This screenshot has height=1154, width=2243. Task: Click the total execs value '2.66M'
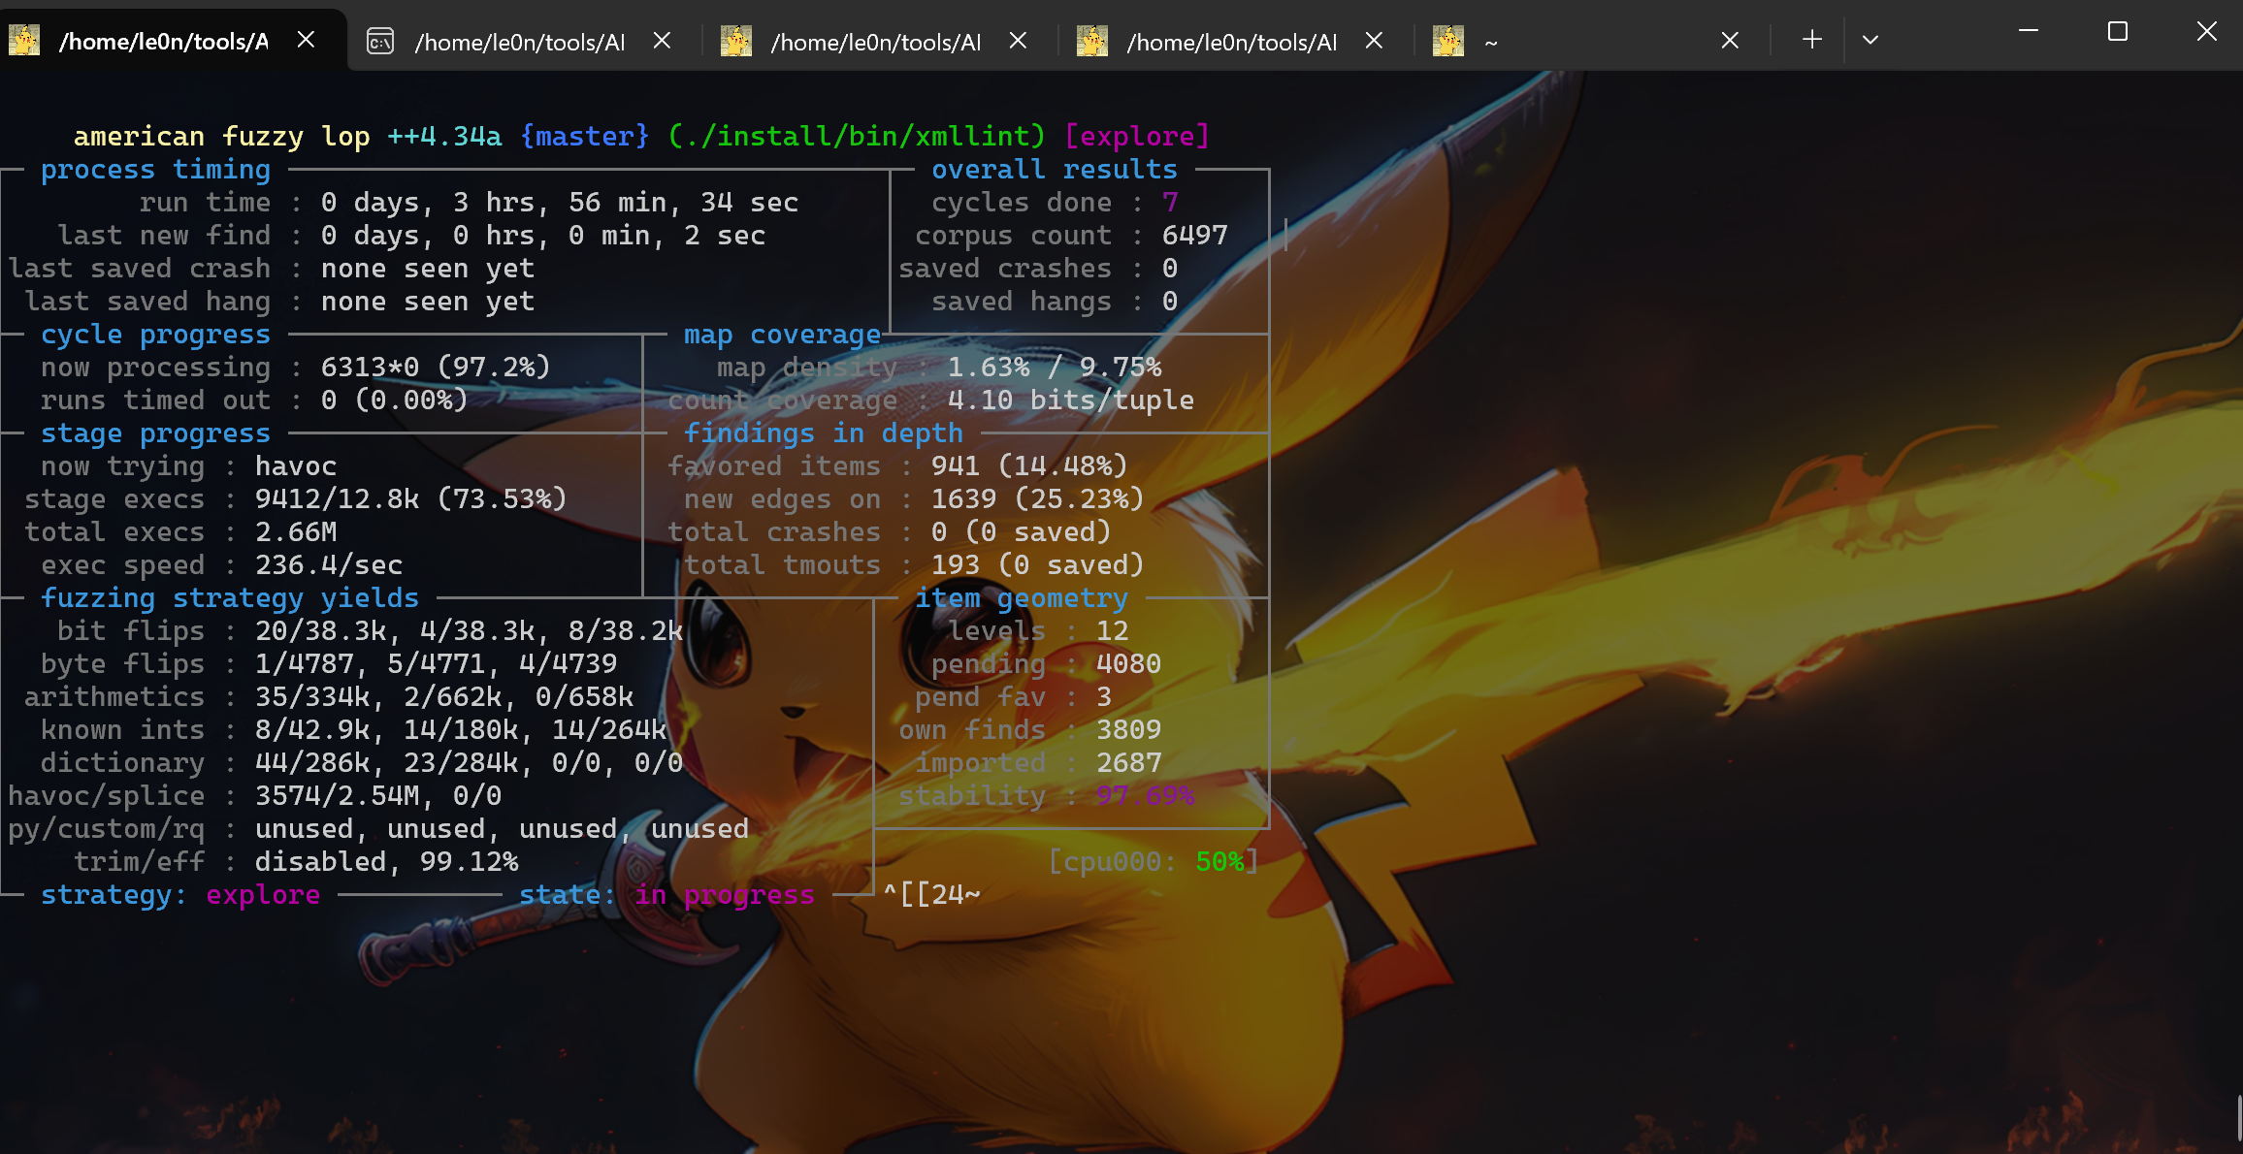click(x=296, y=532)
